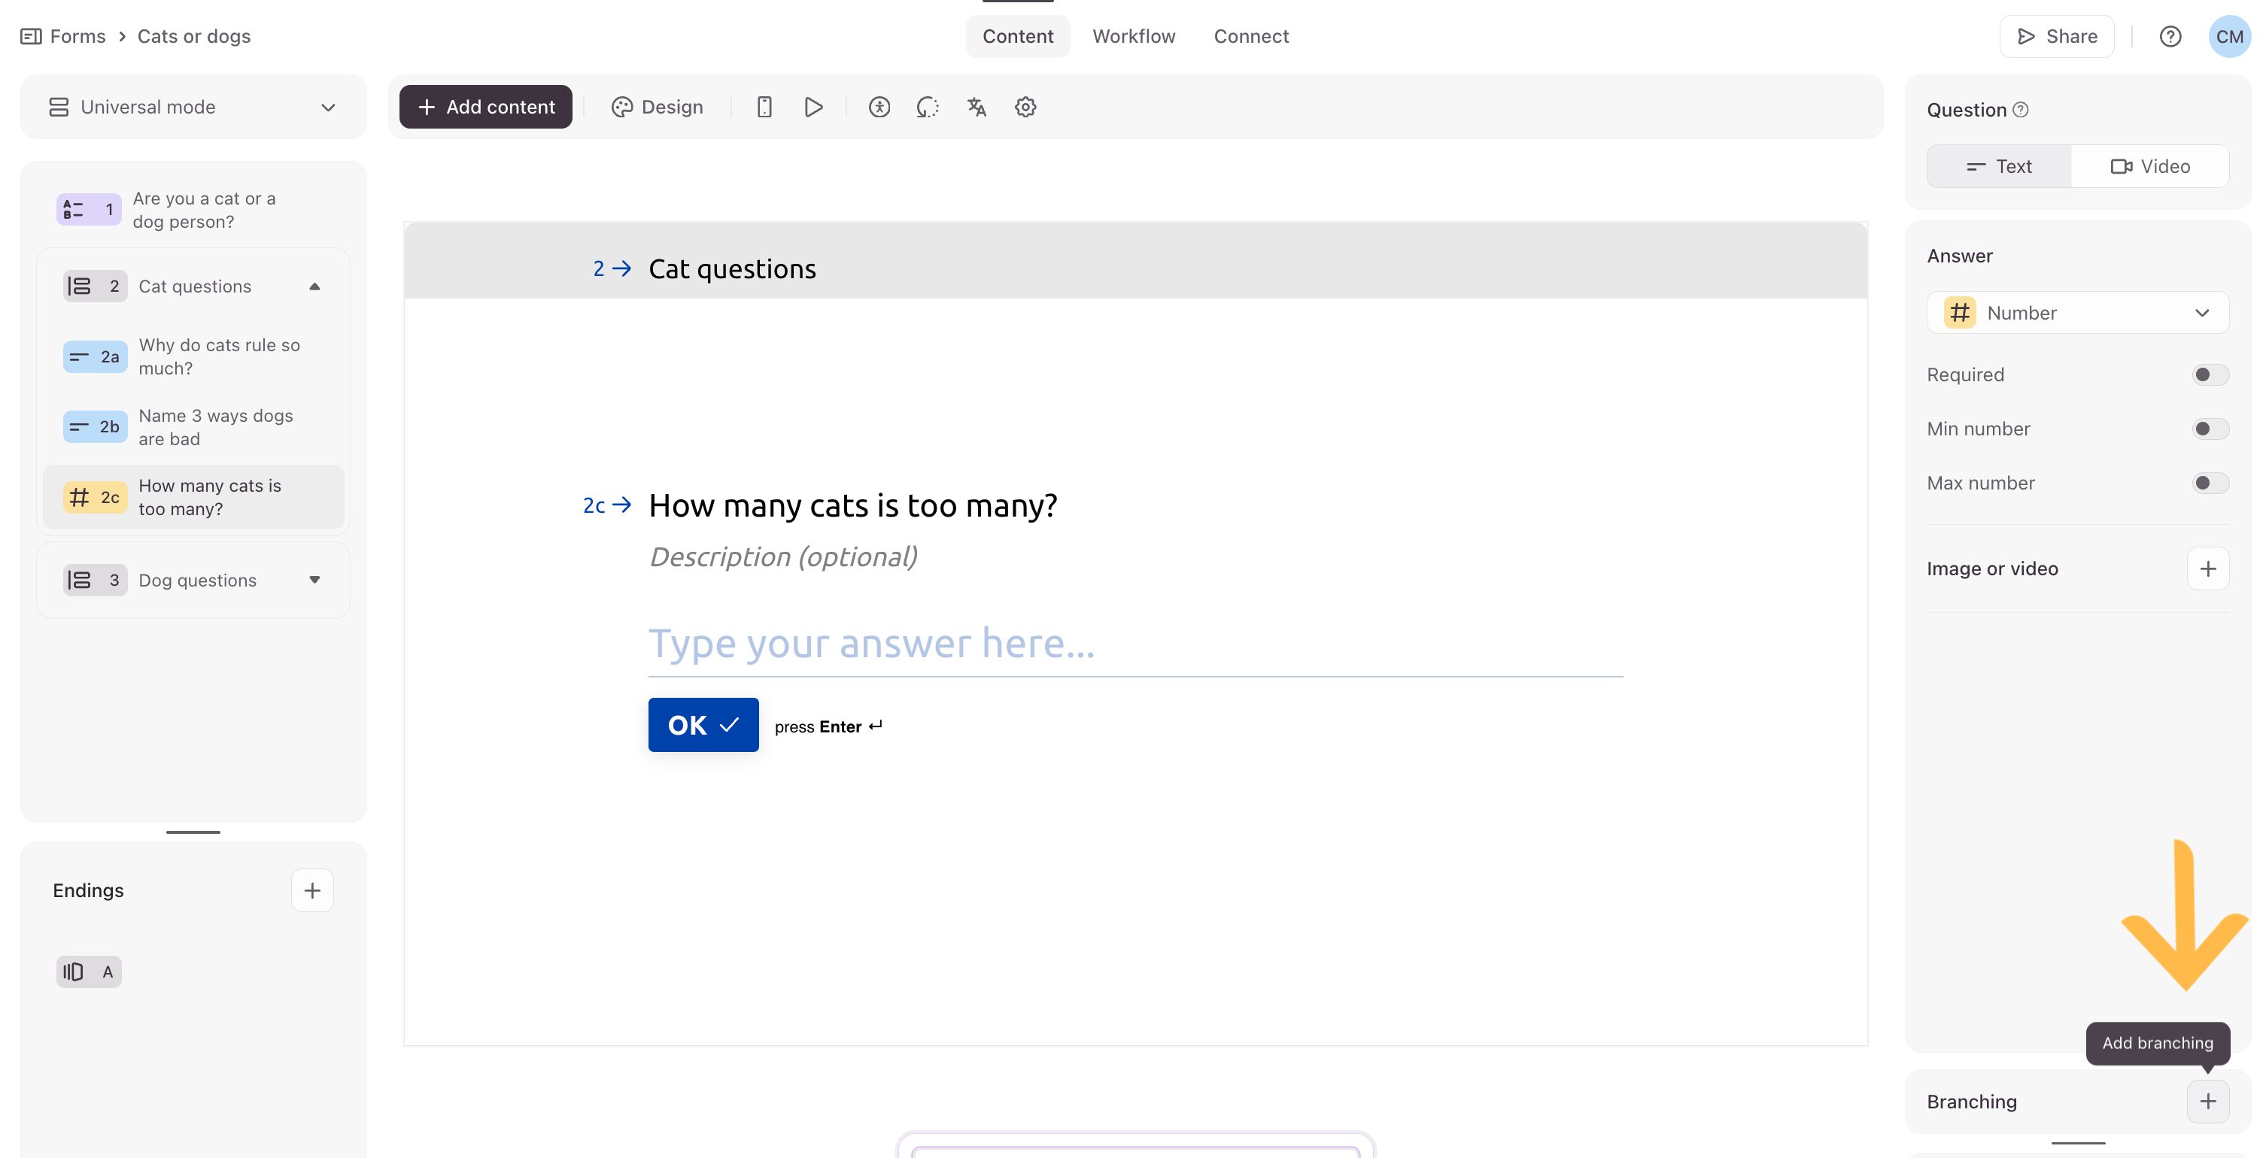The width and height of the screenshot is (2263, 1158).
Task: Open the Number answer type dropdown
Action: (x=2076, y=313)
